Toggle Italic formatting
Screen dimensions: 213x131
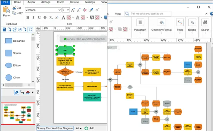(33, 18)
